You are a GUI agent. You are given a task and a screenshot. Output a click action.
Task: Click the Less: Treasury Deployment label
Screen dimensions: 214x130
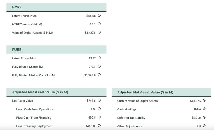click(x=34, y=126)
